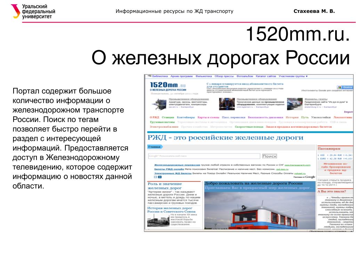The width and height of the screenshot is (356, 267).
Task: Open Фильмотека in top menu
Action: (204, 76)
